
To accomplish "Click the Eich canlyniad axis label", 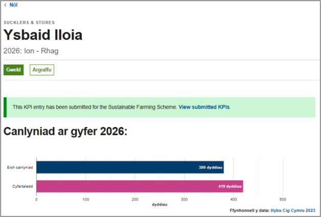I will coord(20,167).
